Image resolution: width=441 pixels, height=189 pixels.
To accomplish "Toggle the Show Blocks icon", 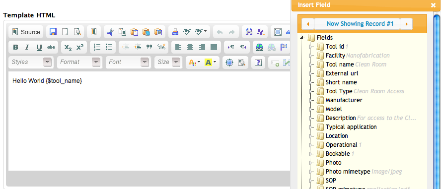I will click(241, 62).
